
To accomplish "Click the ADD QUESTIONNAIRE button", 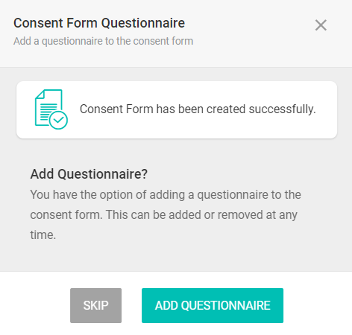I will (x=213, y=305).
